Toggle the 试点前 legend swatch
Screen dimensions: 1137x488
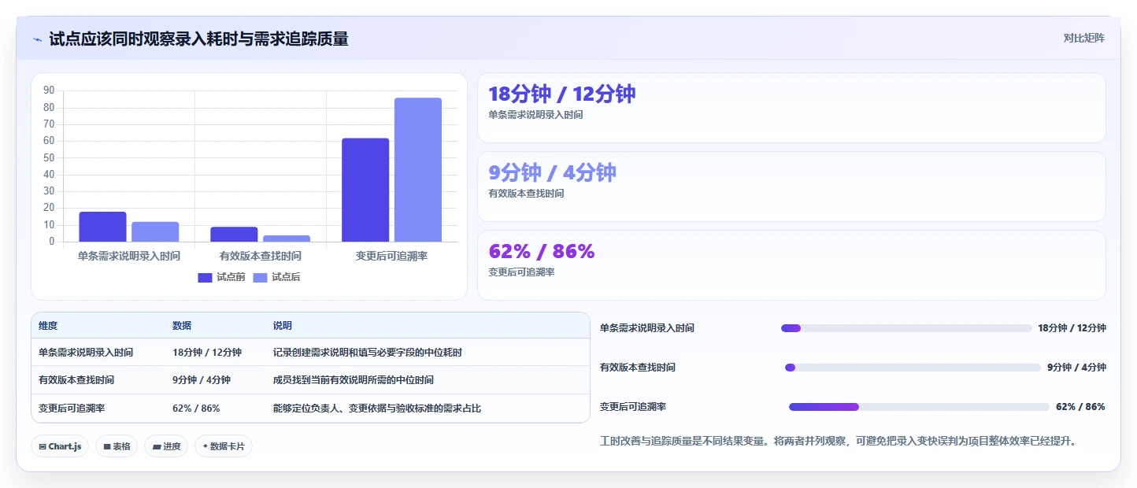click(206, 277)
